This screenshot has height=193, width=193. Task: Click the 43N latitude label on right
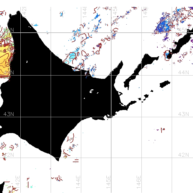click(x=183, y=114)
